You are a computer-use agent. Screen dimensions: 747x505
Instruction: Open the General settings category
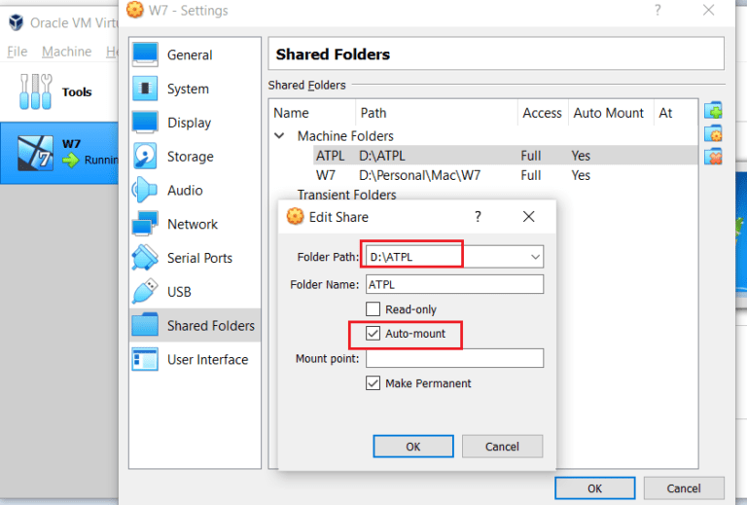pyautogui.click(x=196, y=54)
